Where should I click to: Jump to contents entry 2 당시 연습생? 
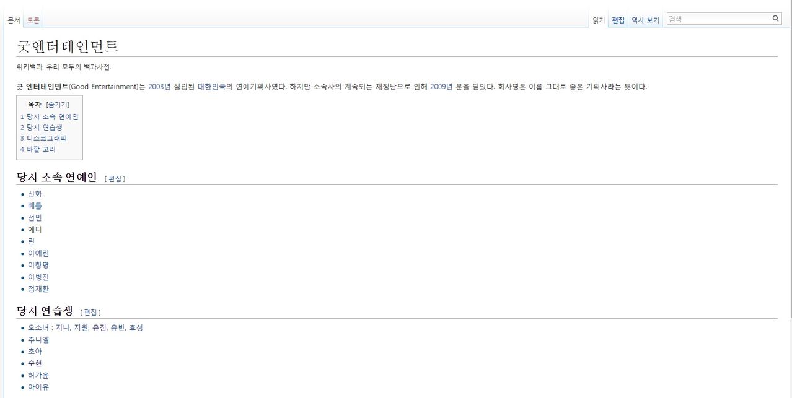(42, 128)
